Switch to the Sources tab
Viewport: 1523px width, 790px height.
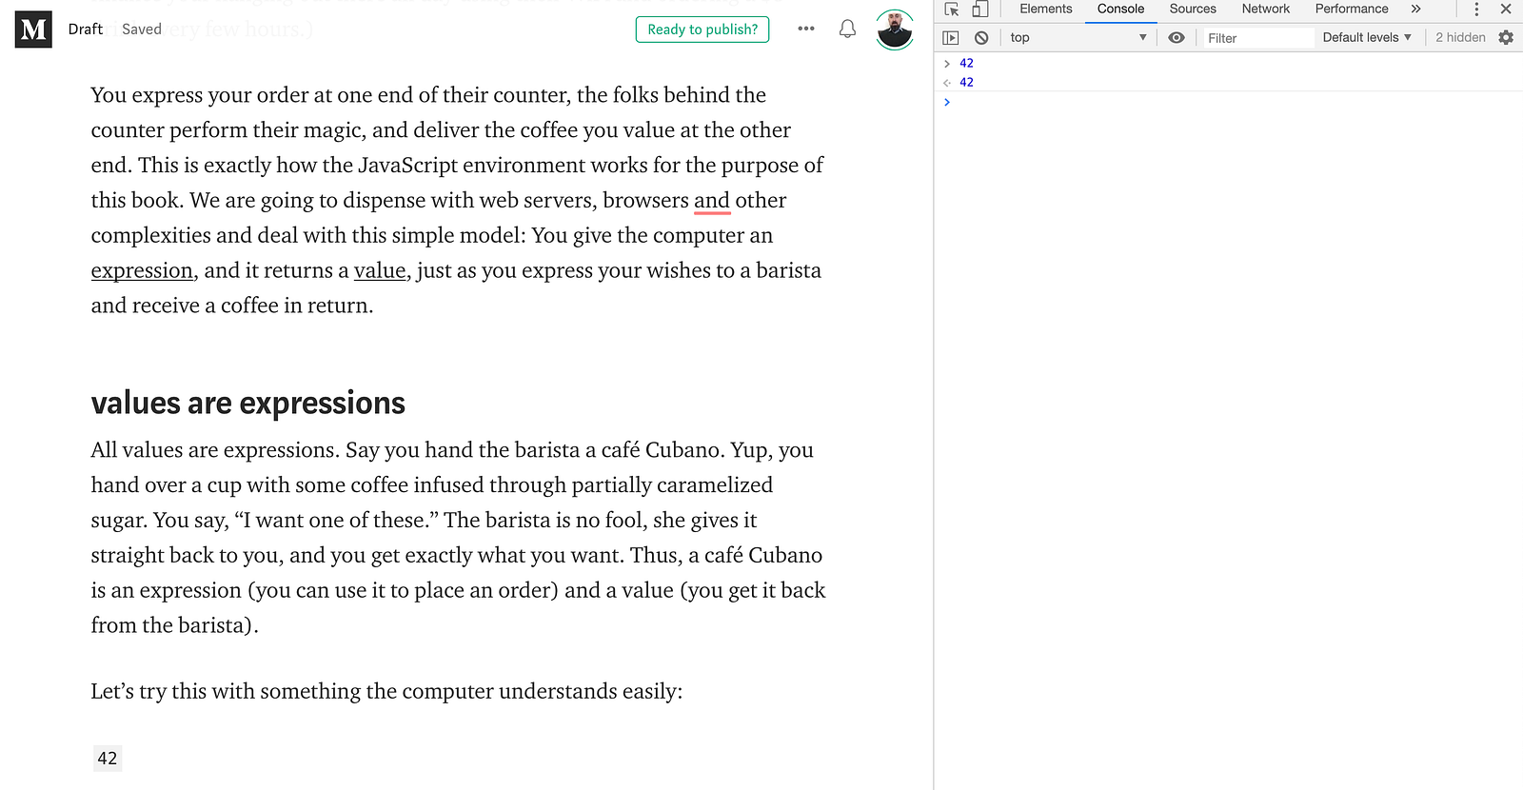[1193, 10]
